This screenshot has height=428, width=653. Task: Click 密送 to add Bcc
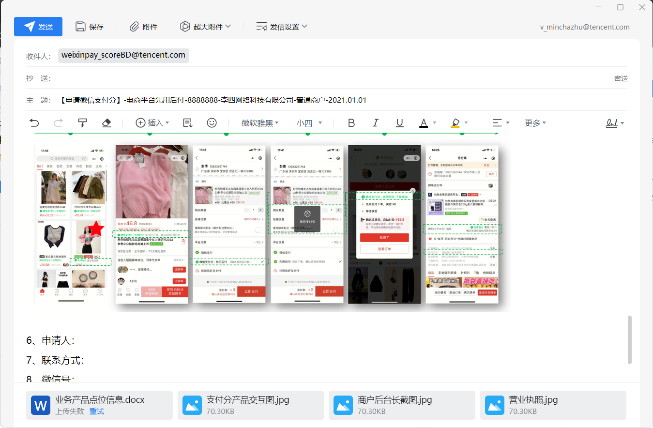coord(621,78)
